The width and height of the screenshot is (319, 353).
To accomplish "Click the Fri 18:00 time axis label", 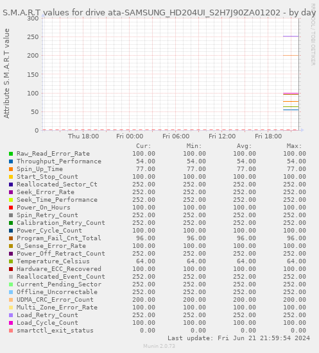I will [x=268, y=136].
